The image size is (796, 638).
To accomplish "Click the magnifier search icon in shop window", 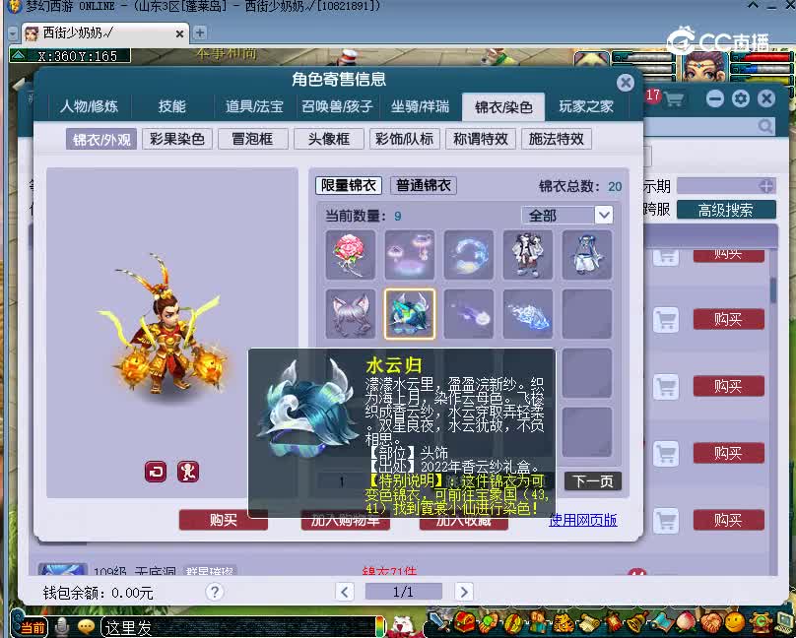I will coord(765,126).
